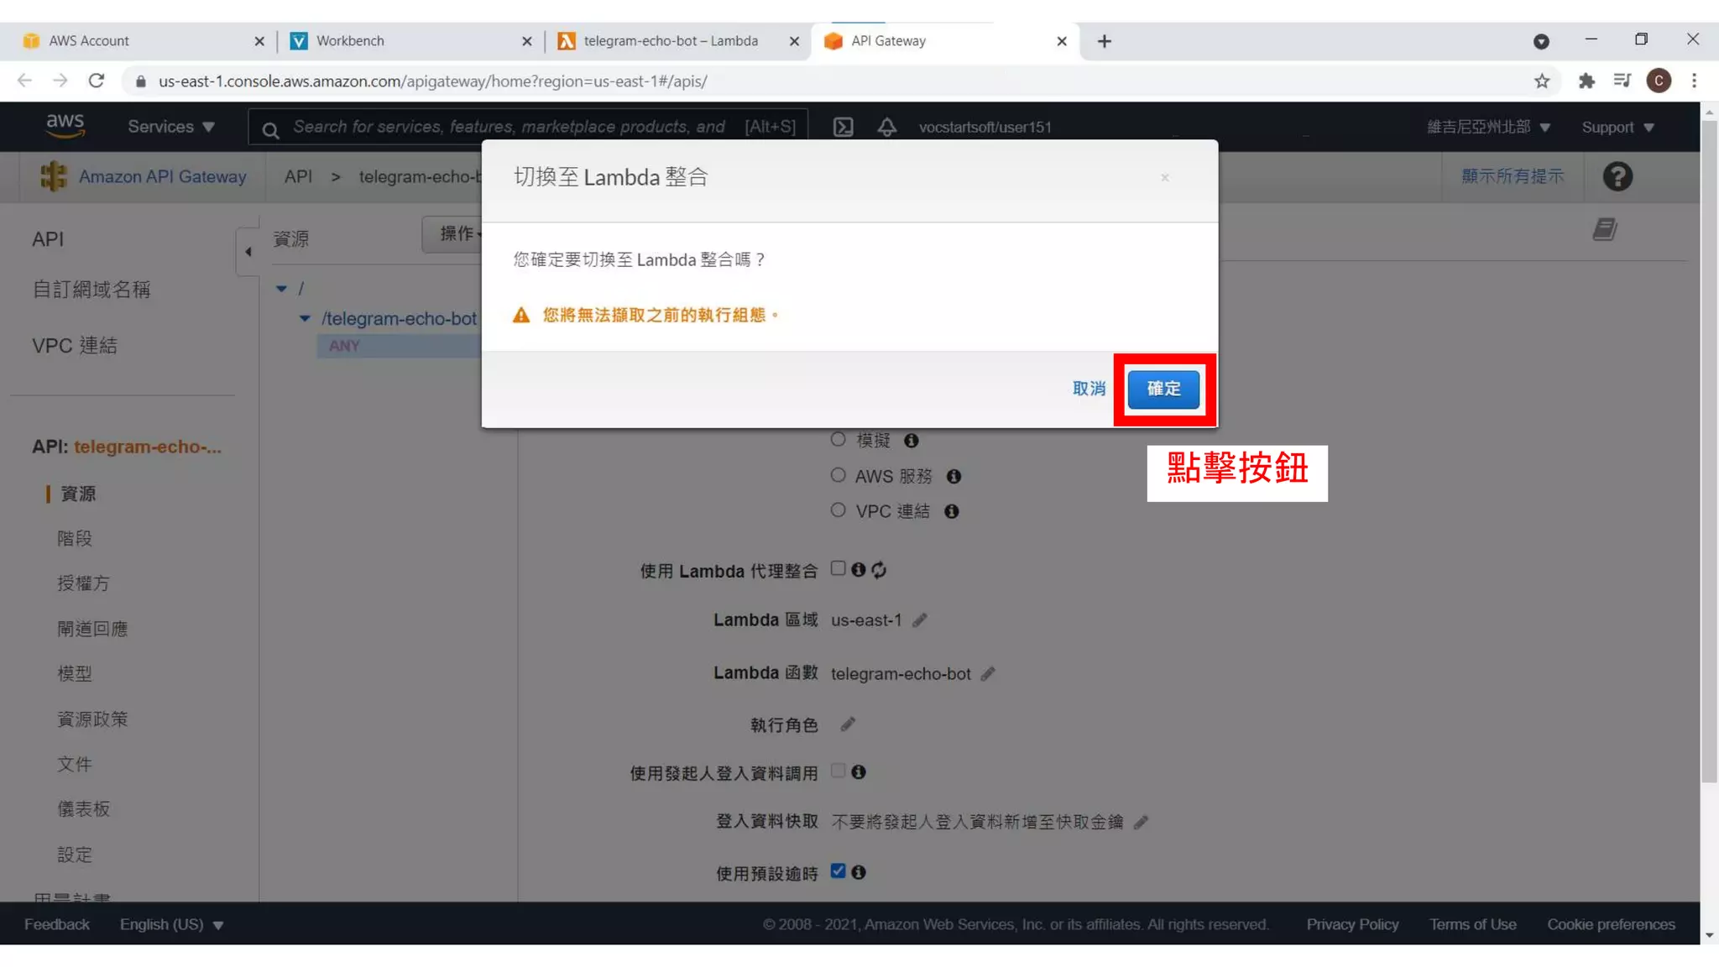Open the English (US) language dropdown
The height and width of the screenshot is (967, 1719).
(x=171, y=924)
